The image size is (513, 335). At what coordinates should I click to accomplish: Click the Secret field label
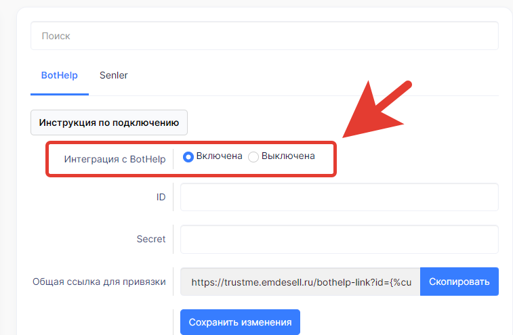(151, 239)
